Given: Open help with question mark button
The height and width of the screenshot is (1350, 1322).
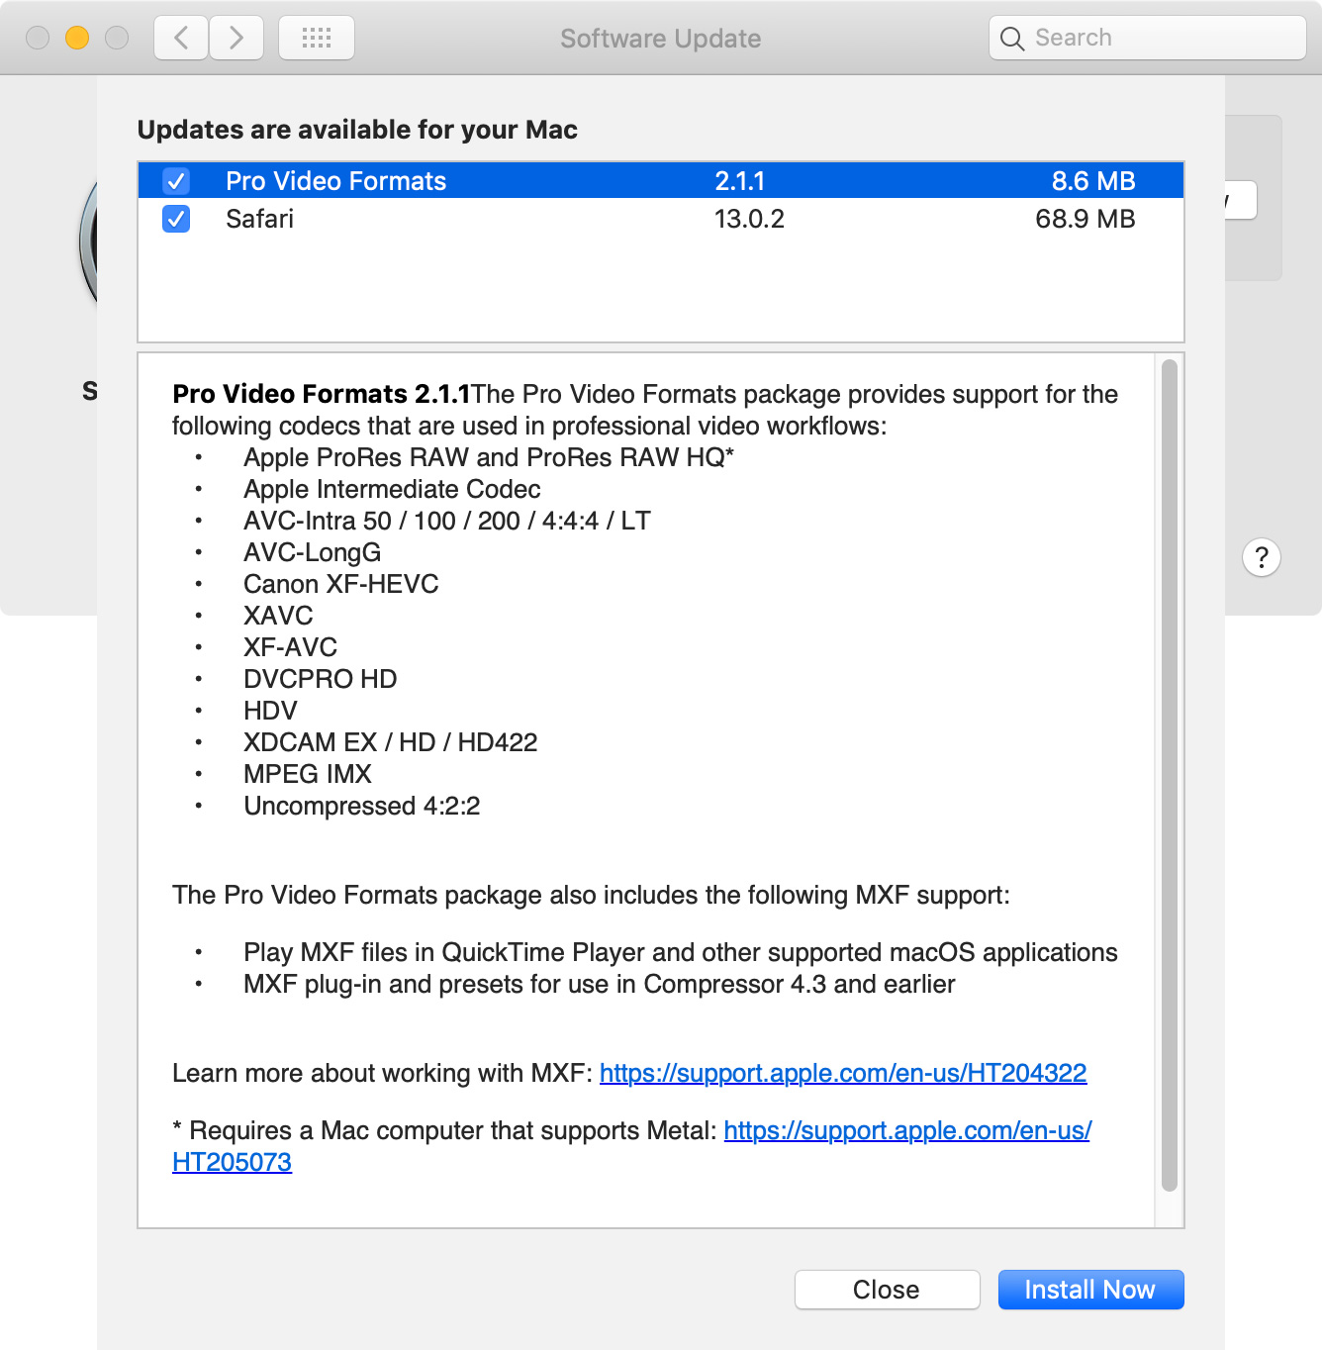Looking at the screenshot, I should (x=1262, y=557).
